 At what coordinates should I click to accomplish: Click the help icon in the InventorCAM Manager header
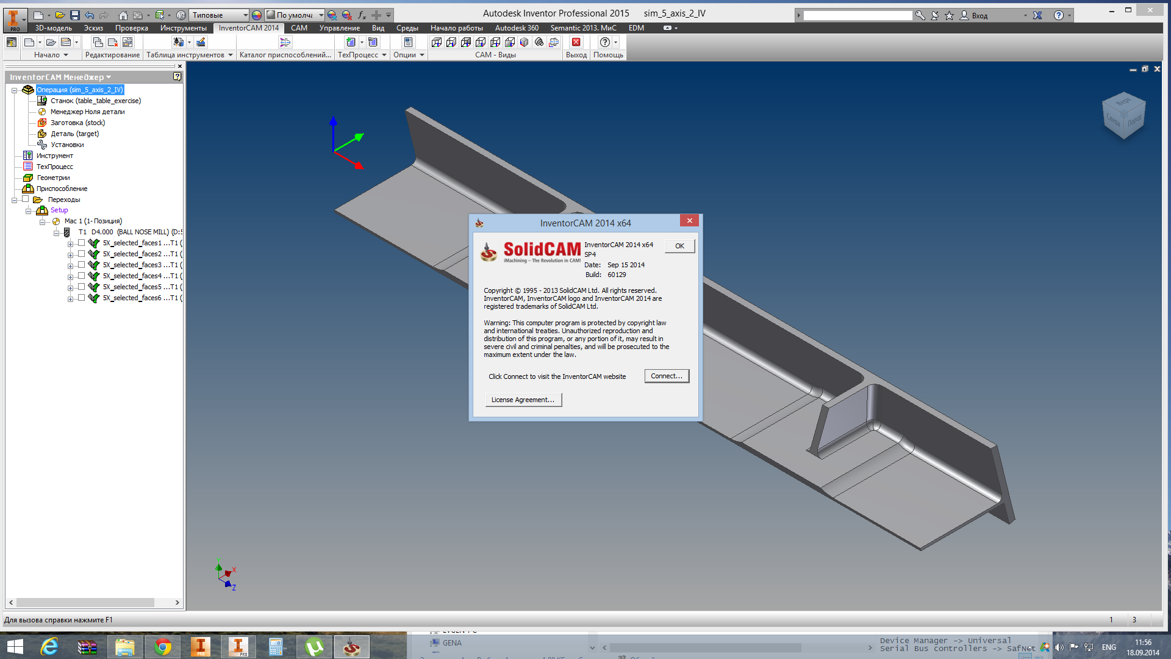(177, 77)
